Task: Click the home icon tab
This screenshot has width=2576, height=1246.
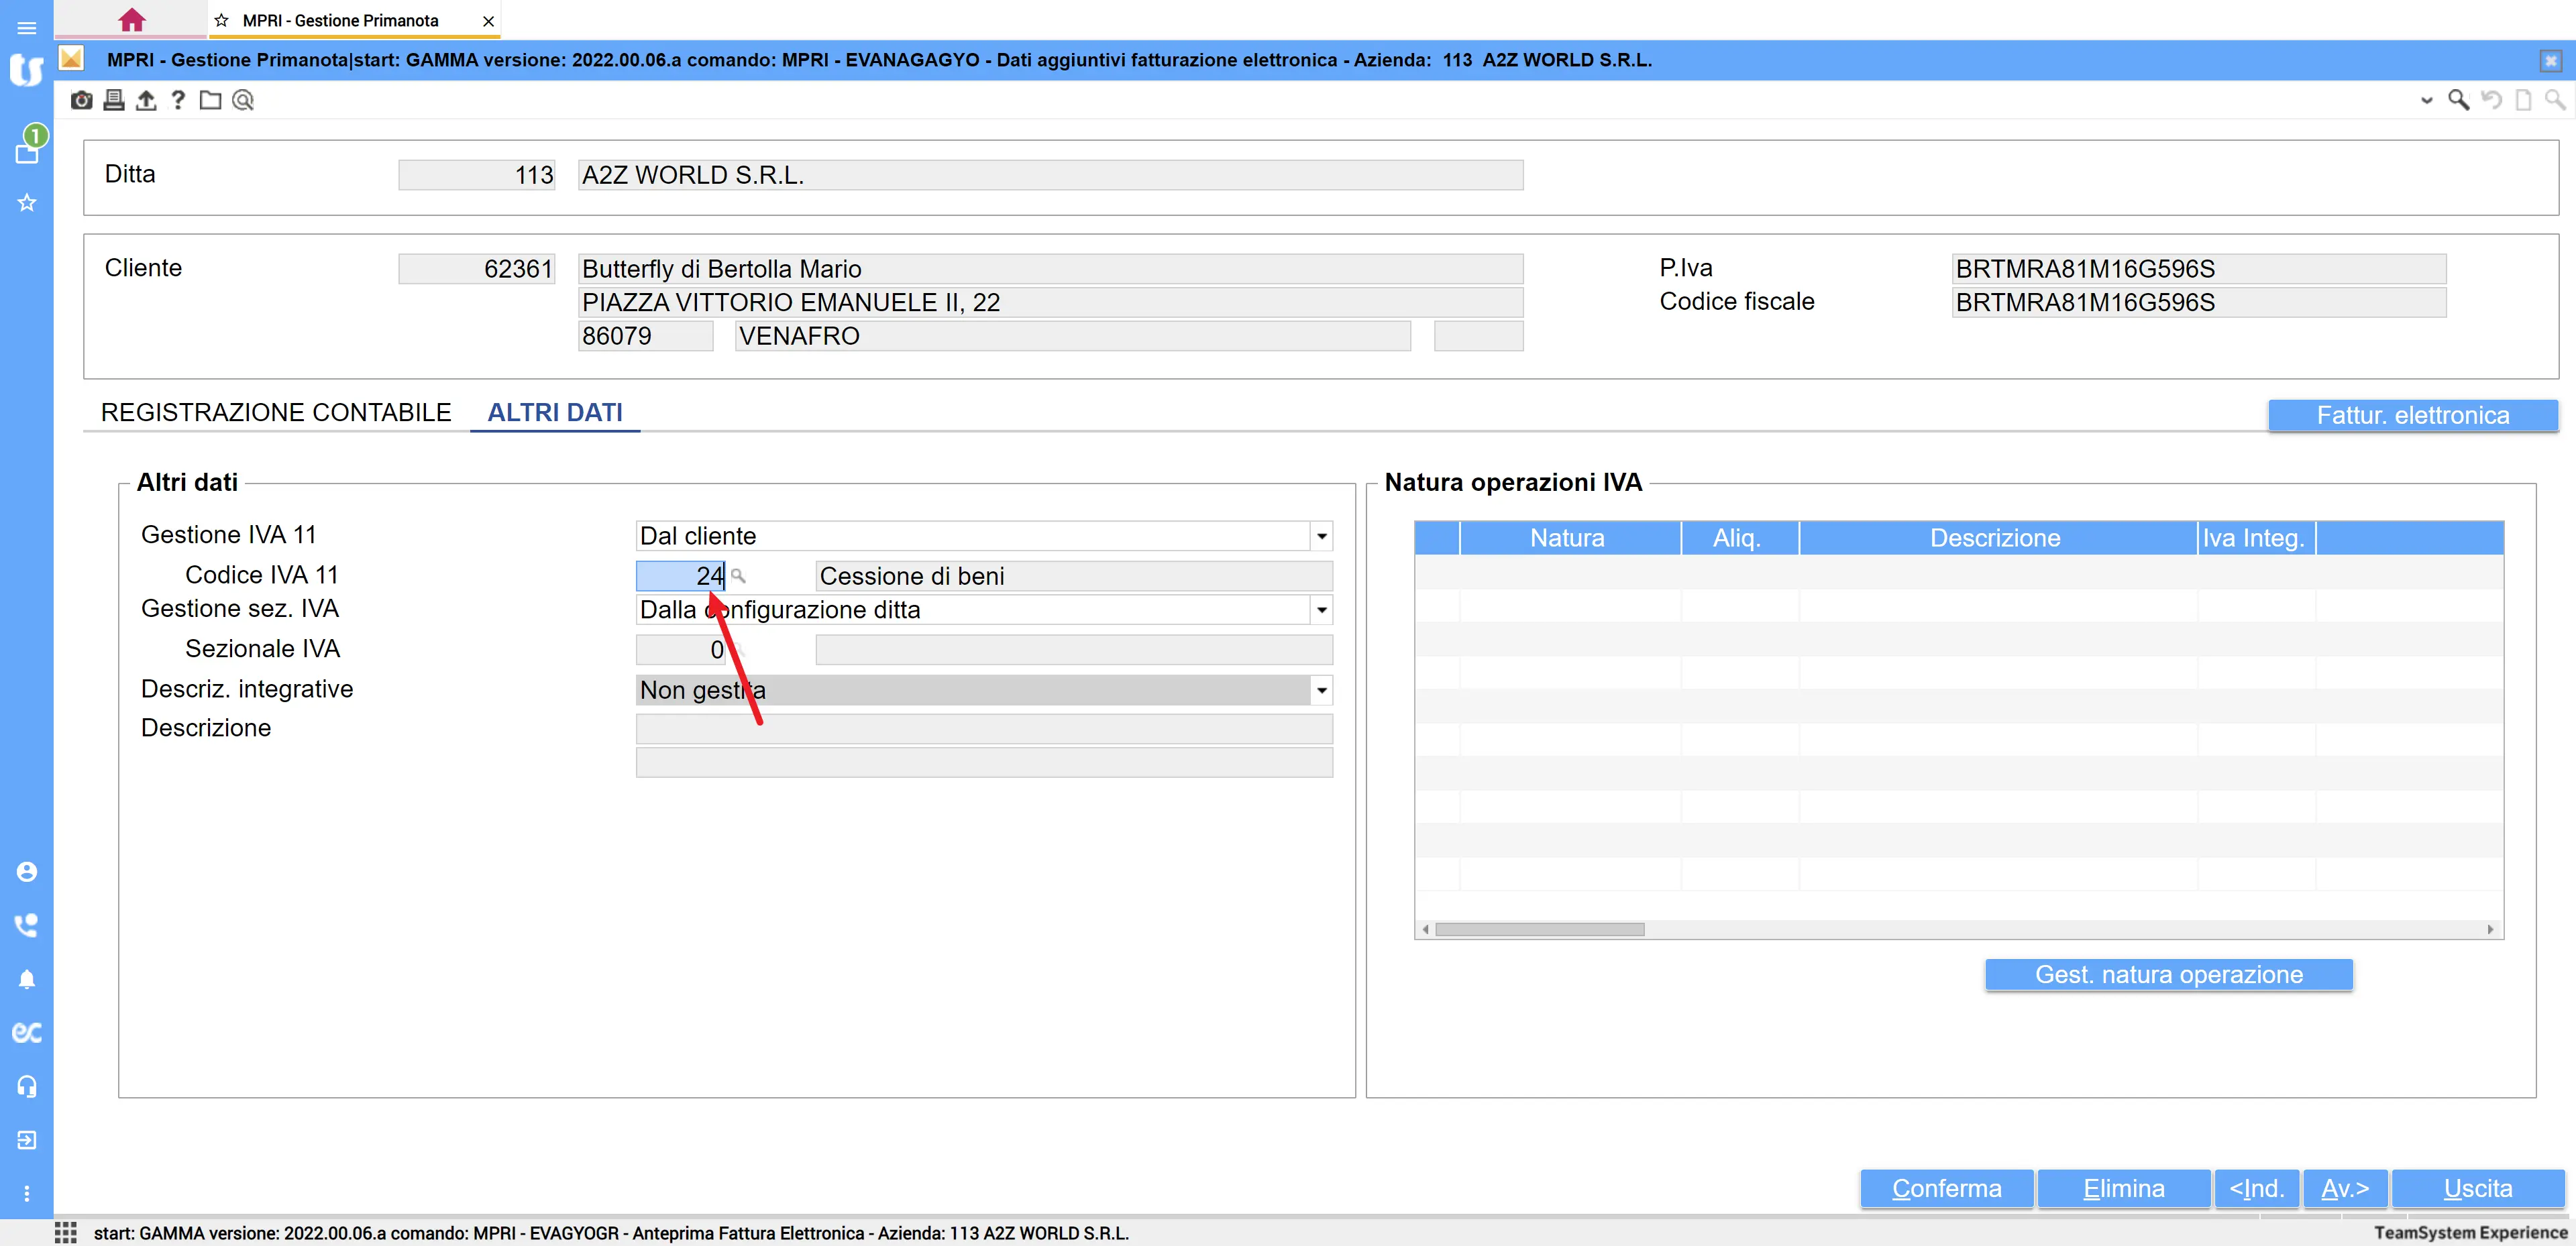Action: 132,20
